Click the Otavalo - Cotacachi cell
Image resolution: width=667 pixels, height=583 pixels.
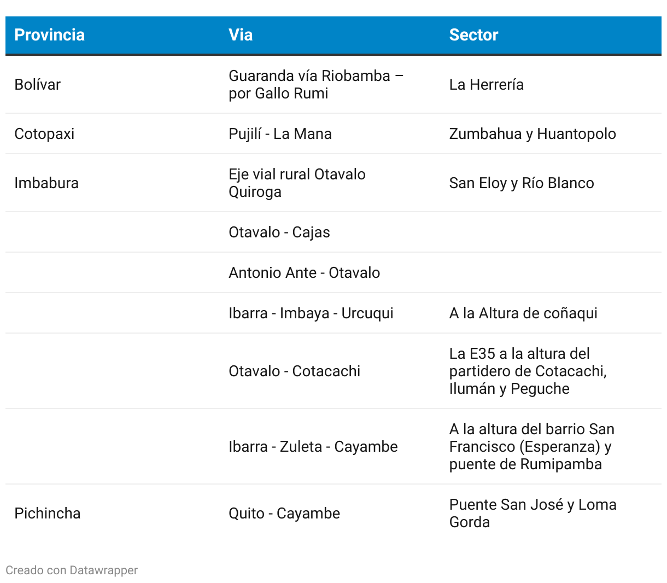point(294,371)
